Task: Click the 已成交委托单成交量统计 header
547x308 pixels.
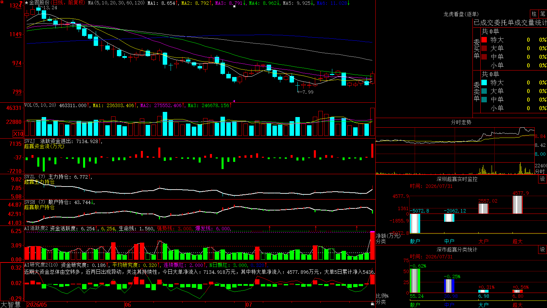Action: click(x=510, y=23)
